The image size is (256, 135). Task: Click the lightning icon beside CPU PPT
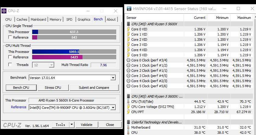click(128, 112)
